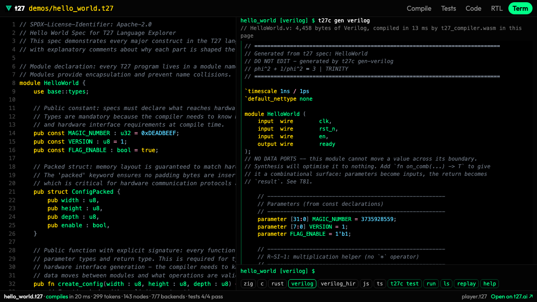This screenshot has height=302, width=537.
Task: Choose the rust backend chip
Action: [x=277, y=284]
